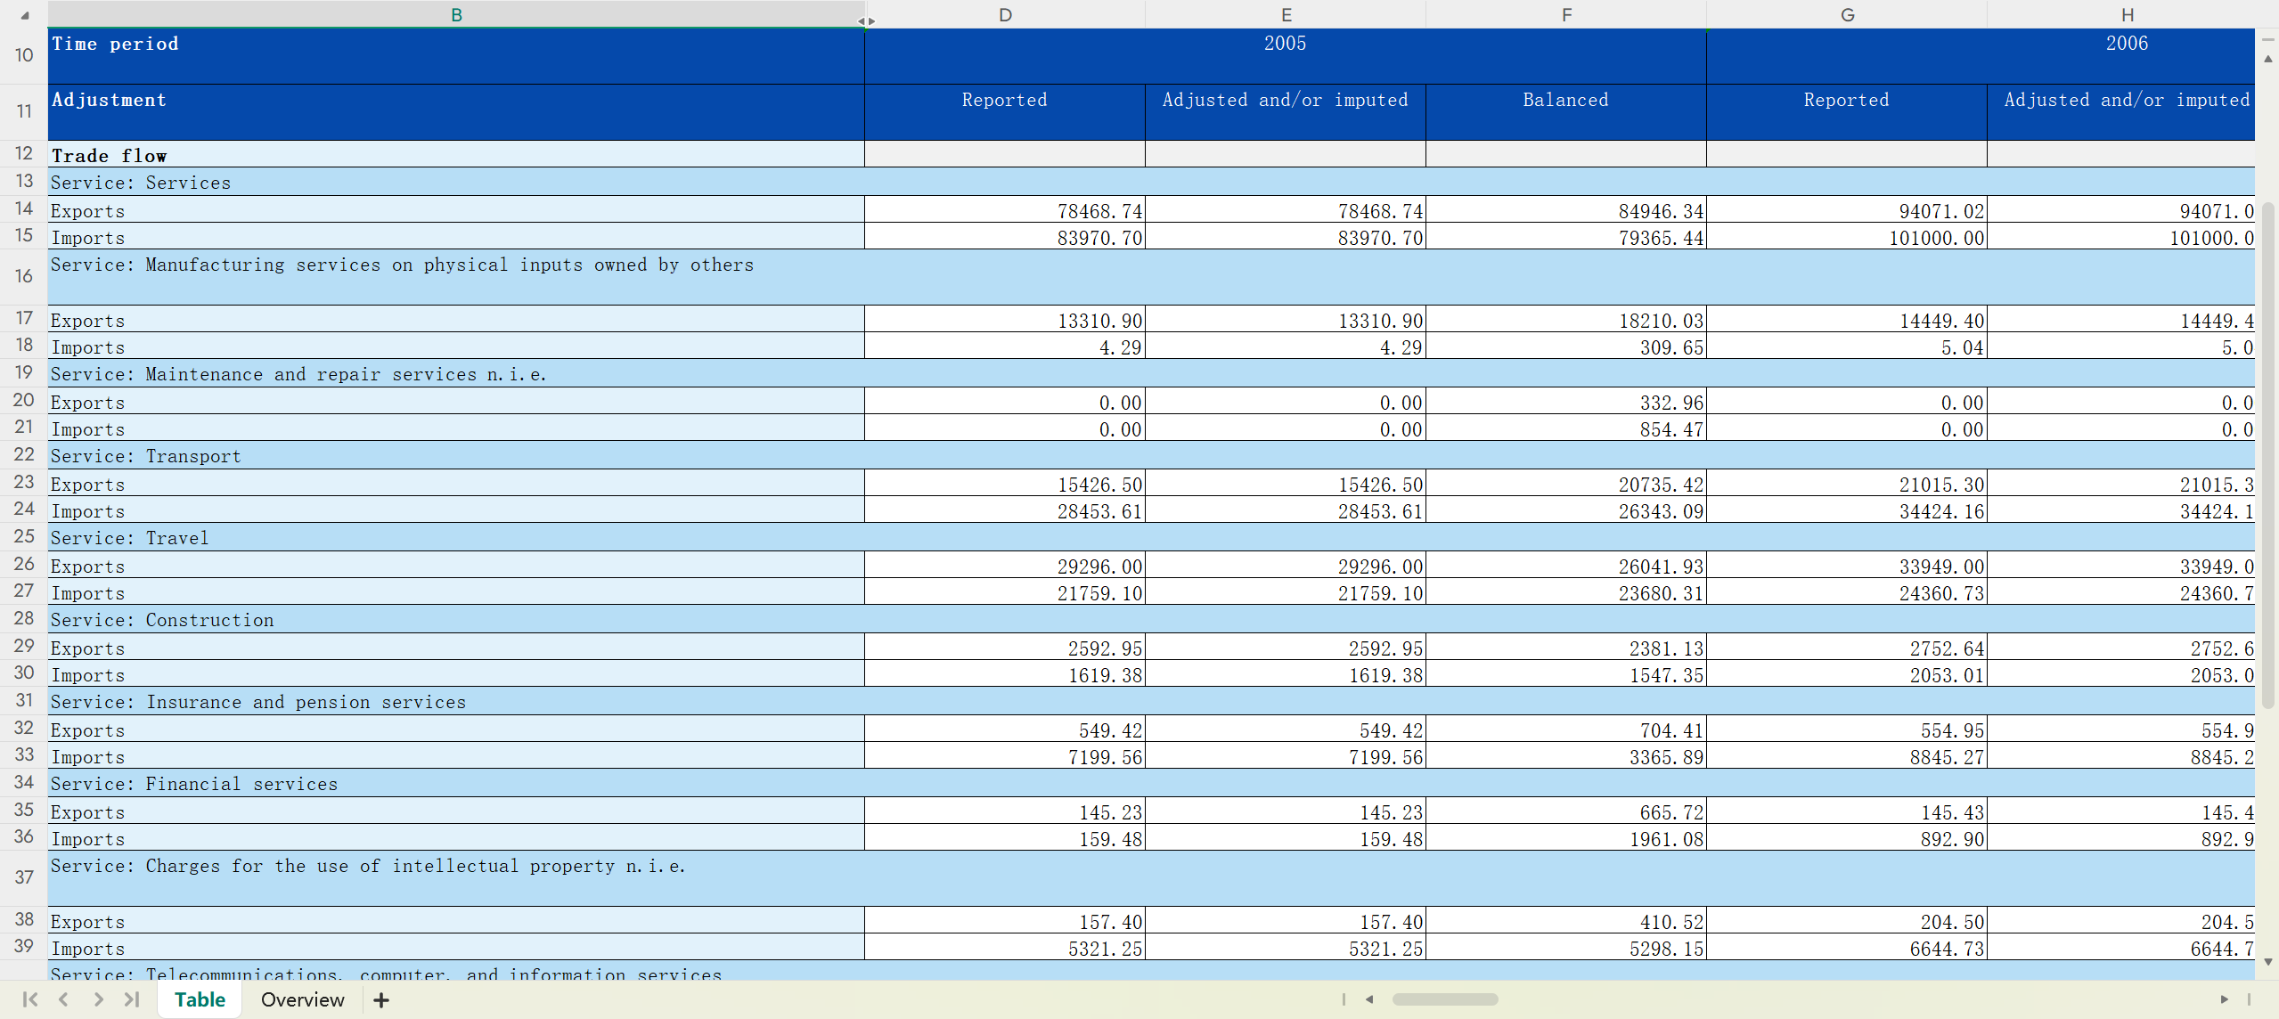Click the select-all corner triangle

[24, 15]
